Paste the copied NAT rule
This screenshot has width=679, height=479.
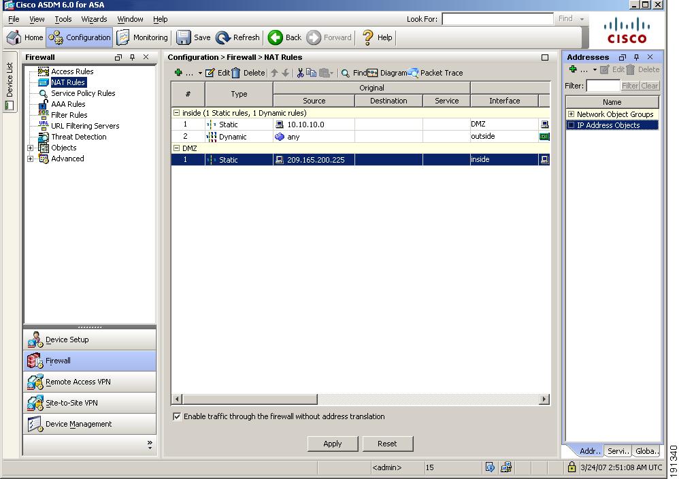coord(324,73)
